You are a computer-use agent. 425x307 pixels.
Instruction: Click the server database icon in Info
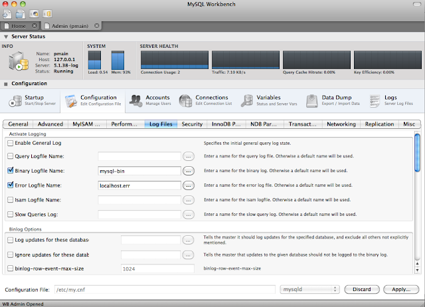pos(19,61)
